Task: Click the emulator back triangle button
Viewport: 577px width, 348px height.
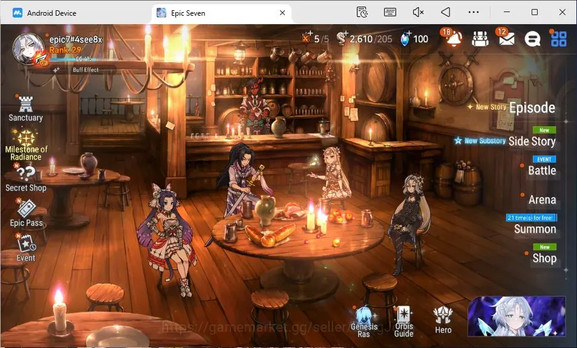Action: [x=446, y=12]
